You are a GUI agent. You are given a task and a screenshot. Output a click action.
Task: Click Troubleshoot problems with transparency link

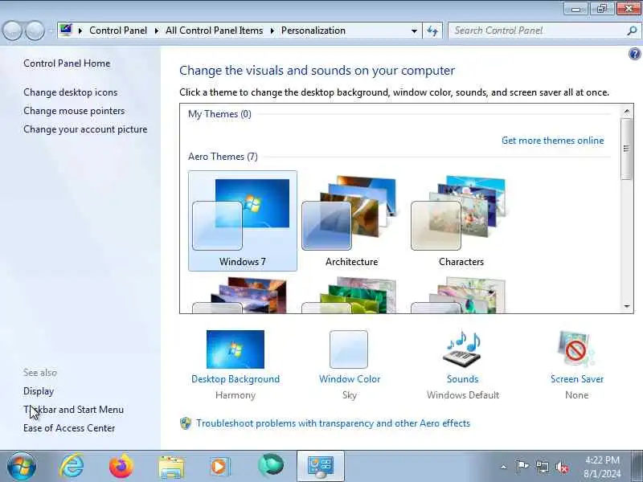pos(333,423)
